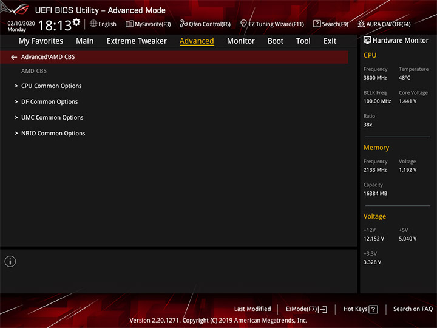The image size is (437, 328).
Task: Select UMC Common Options entry
Action: 52,117
